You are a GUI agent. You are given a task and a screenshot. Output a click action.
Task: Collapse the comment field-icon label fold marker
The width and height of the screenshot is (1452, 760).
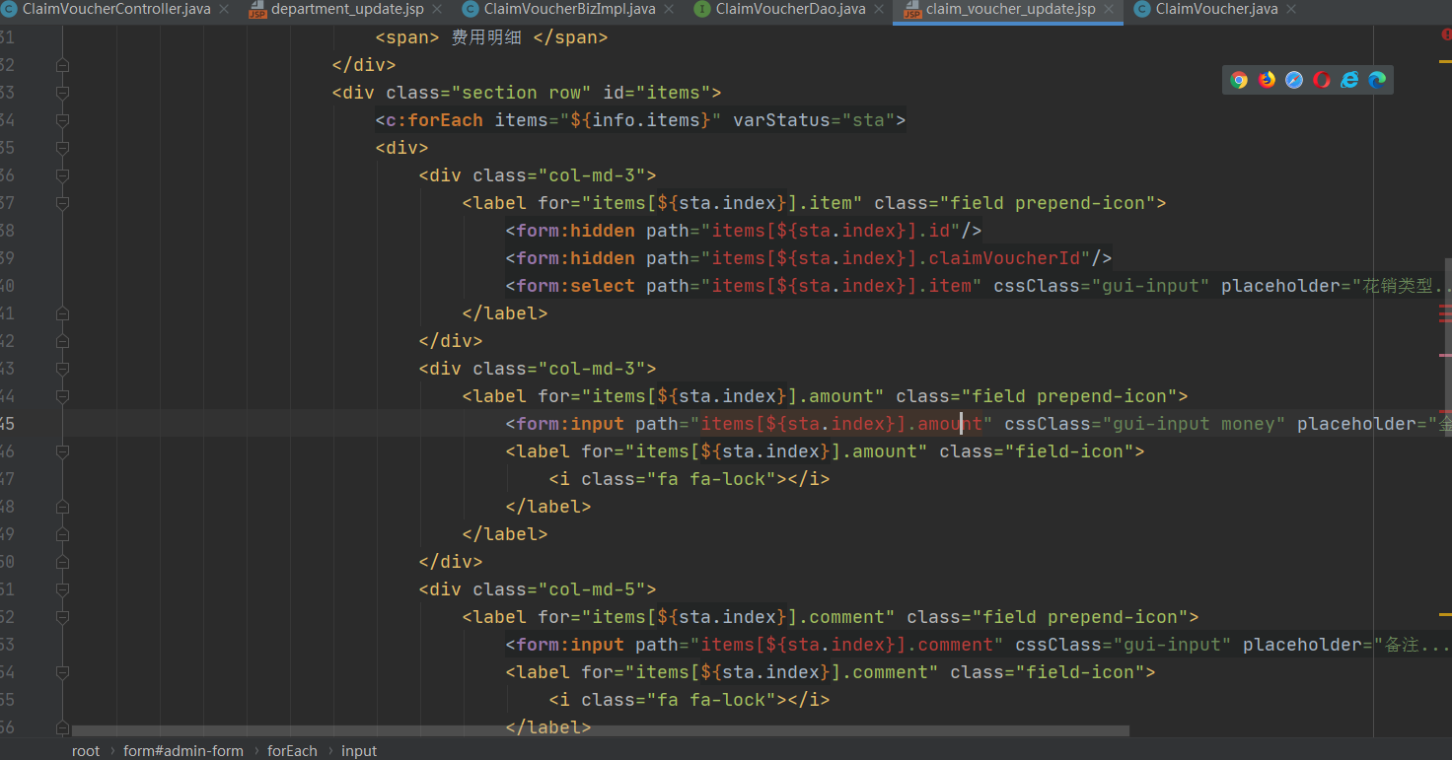tap(63, 672)
